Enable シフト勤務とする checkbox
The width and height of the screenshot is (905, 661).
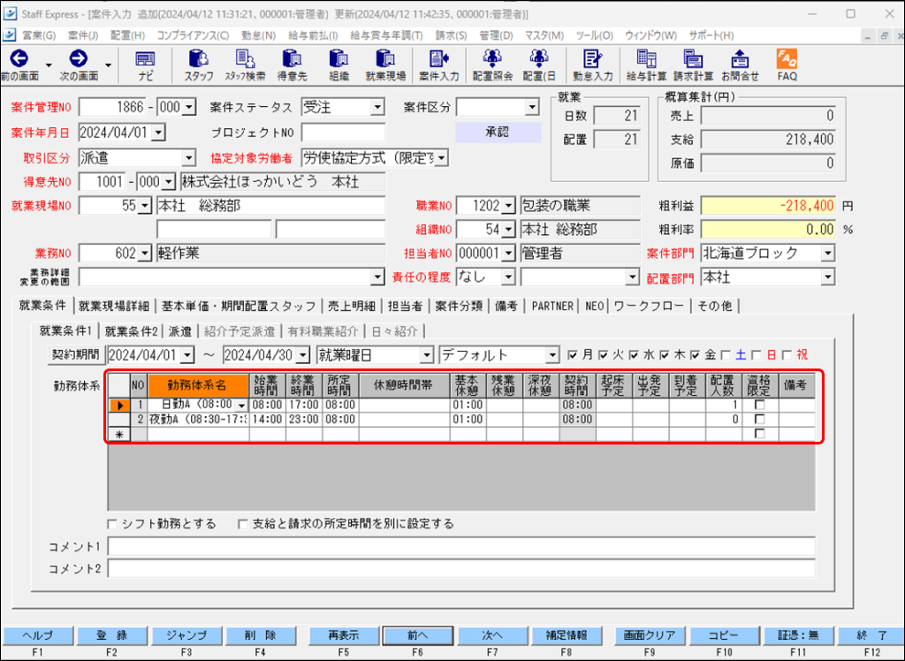112,524
